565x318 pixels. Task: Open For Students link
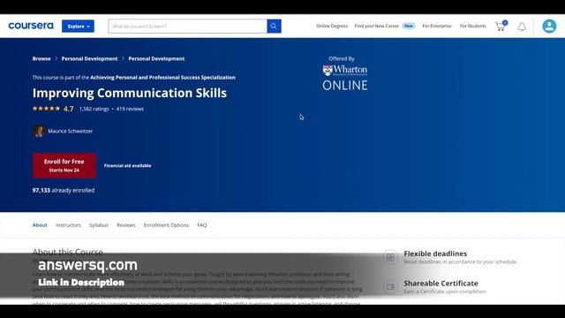473,26
